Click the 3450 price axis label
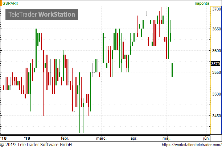 tap(217, 116)
